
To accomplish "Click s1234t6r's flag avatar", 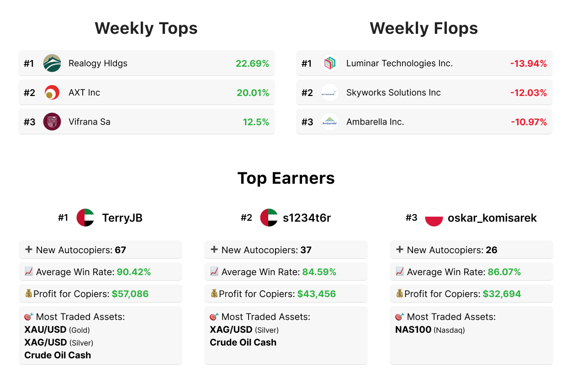I will point(269,218).
